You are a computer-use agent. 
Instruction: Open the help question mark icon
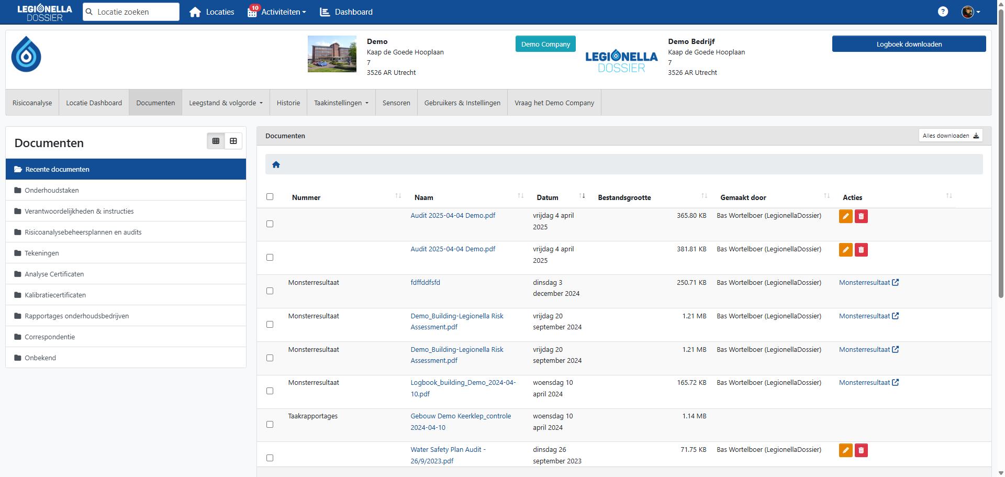pos(943,12)
